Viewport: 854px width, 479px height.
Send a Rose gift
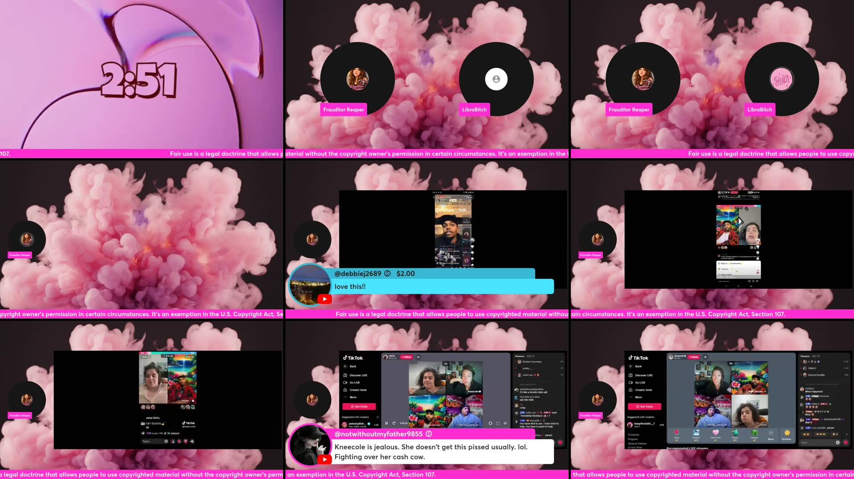677,434
